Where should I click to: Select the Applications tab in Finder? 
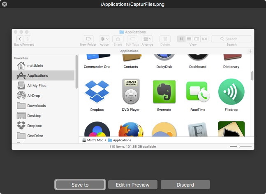pyautogui.click(x=129, y=51)
